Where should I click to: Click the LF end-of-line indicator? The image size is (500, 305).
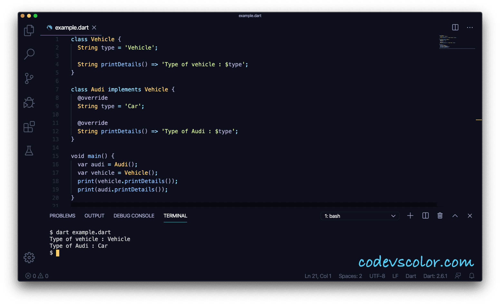(x=395, y=276)
